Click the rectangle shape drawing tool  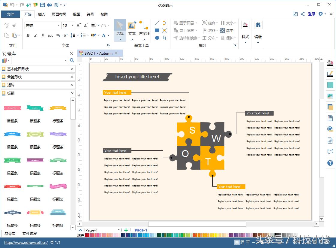[157, 30]
